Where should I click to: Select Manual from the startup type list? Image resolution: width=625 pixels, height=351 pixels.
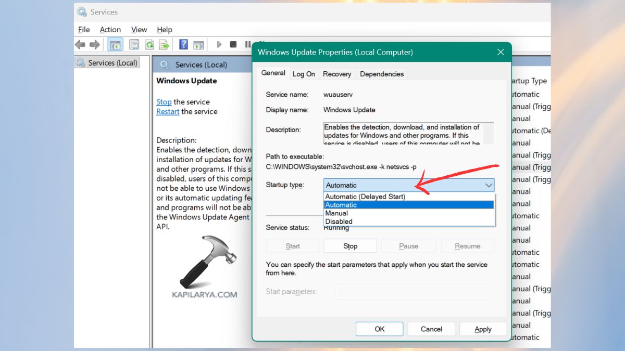click(x=337, y=213)
